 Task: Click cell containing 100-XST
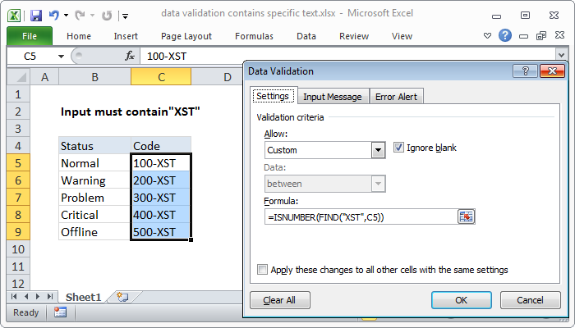[161, 163]
